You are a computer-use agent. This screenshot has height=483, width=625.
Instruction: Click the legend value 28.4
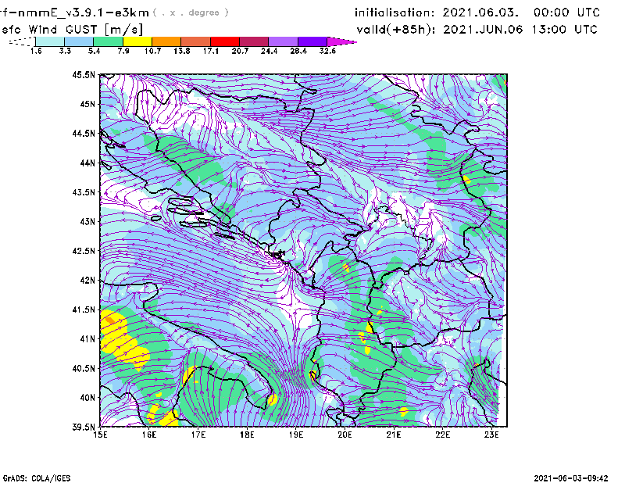click(x=298, y=51)
